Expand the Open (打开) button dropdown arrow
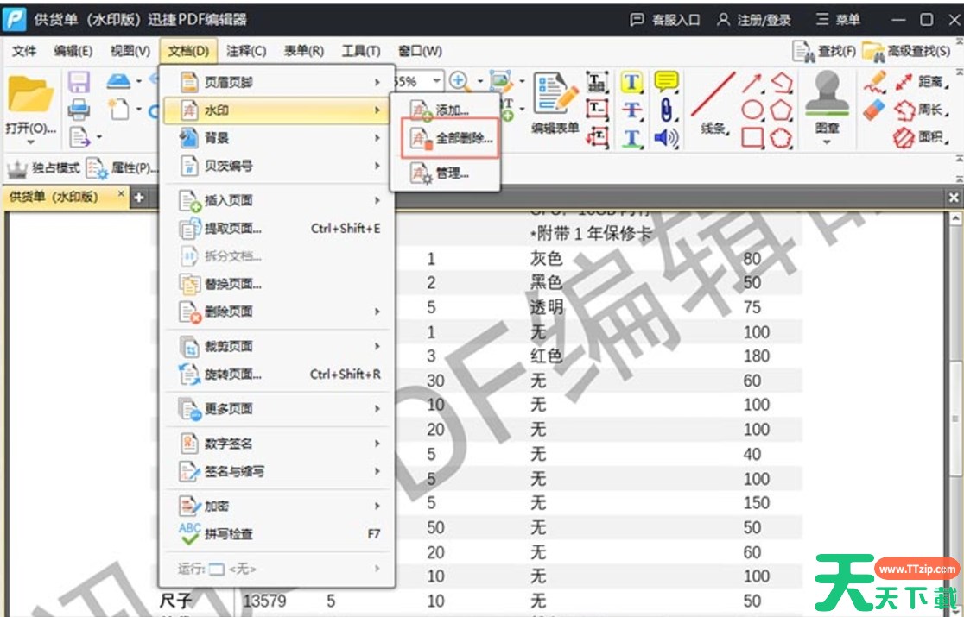The image size is (964, 617). (x=30, y=142)
